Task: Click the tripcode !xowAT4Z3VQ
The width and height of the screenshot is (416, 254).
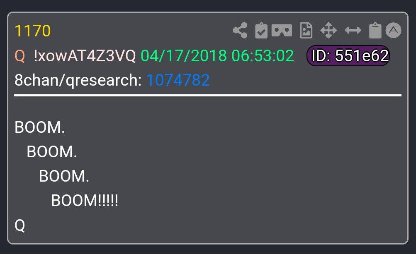Action: 85,55
